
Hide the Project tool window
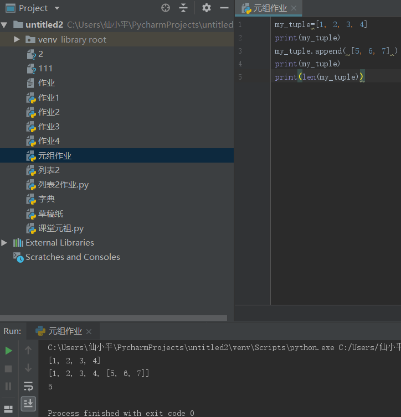[x=224, y=8]
